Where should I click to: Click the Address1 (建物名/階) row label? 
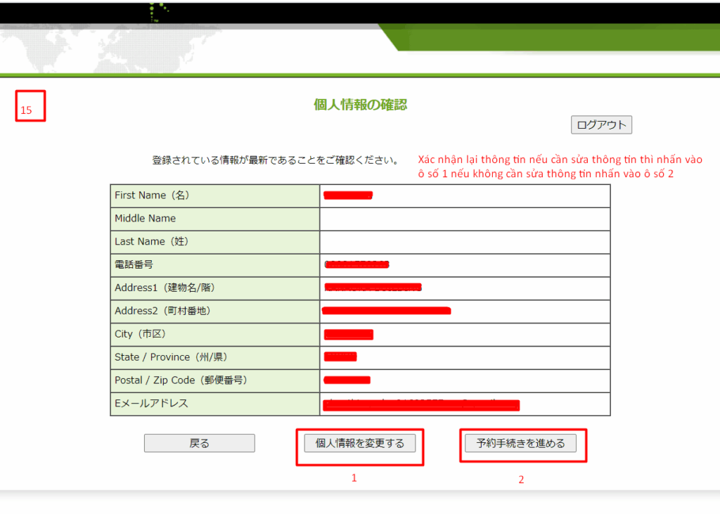[x=214, y=288]
